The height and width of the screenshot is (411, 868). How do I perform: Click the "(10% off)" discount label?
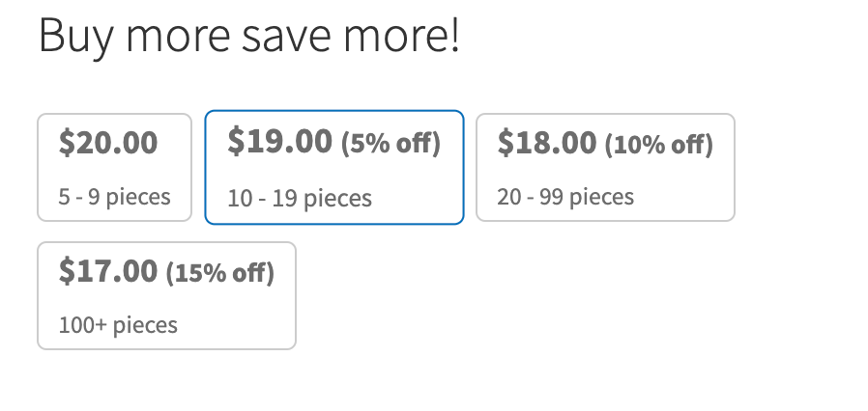659,145
